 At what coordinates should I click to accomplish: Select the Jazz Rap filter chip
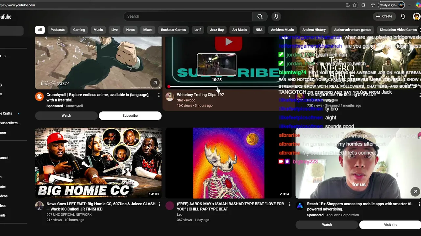[x=217, y=30]
